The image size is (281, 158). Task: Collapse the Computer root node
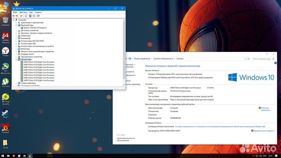(x=13, y=20)
